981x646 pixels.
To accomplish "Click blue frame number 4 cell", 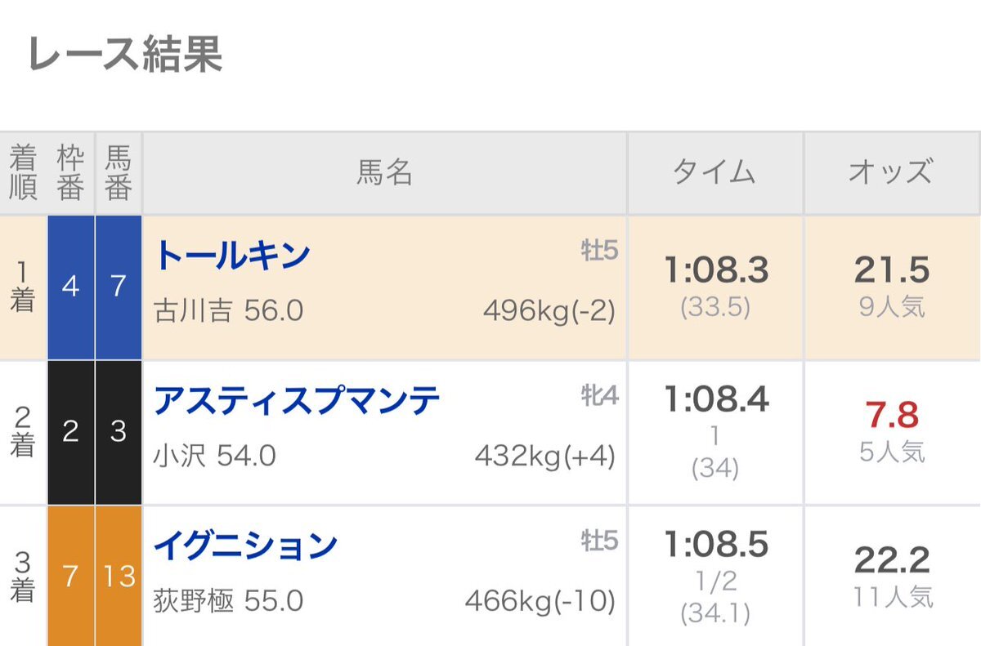I will tap(70, 287).
